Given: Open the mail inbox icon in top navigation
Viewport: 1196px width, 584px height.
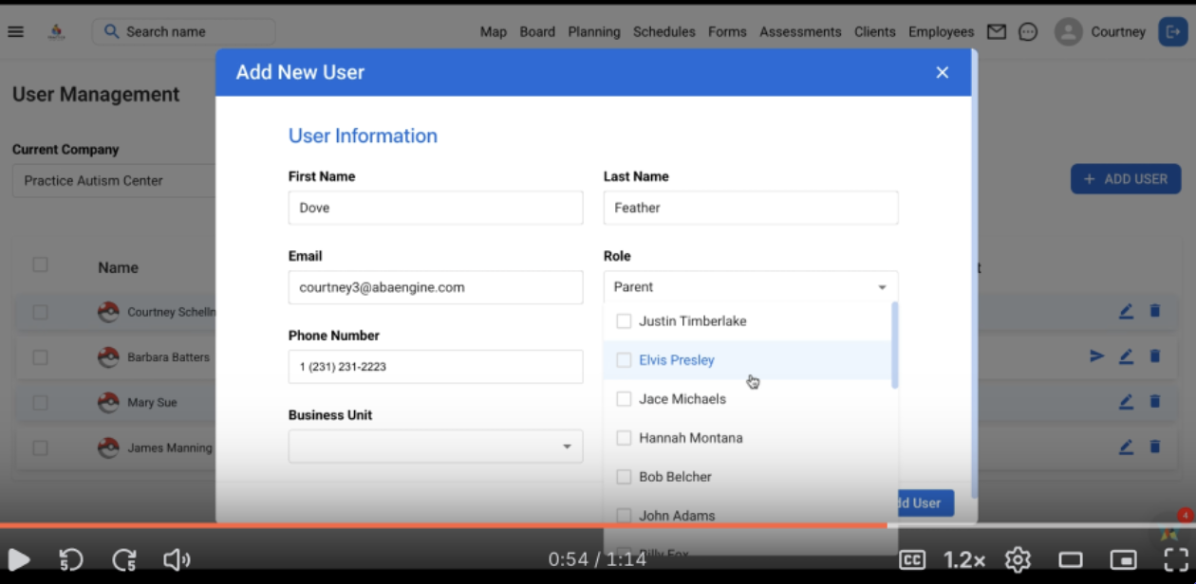Looking at the screenshot, I should click(997, 31).
